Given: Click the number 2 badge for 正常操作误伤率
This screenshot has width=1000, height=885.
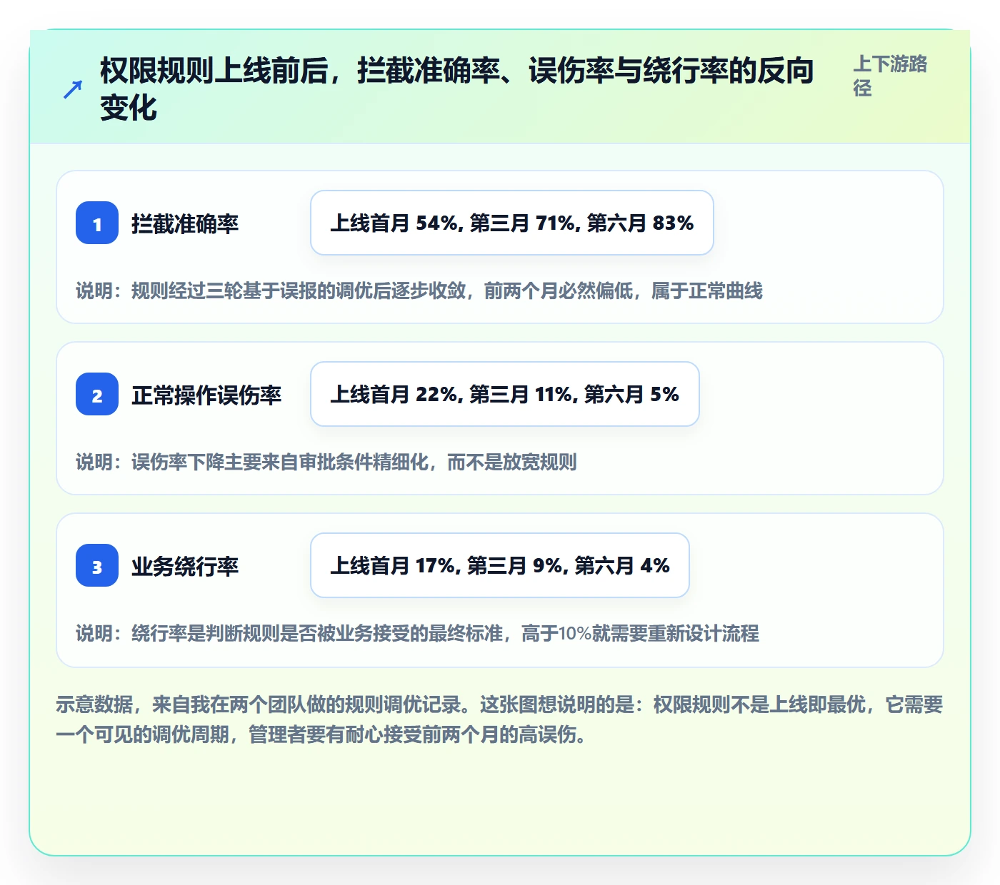Looking at the screenshot, I should [97, 395].
